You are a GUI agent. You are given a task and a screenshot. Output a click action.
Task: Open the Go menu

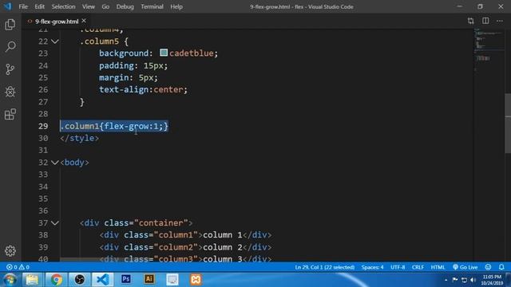coord(105,6)
